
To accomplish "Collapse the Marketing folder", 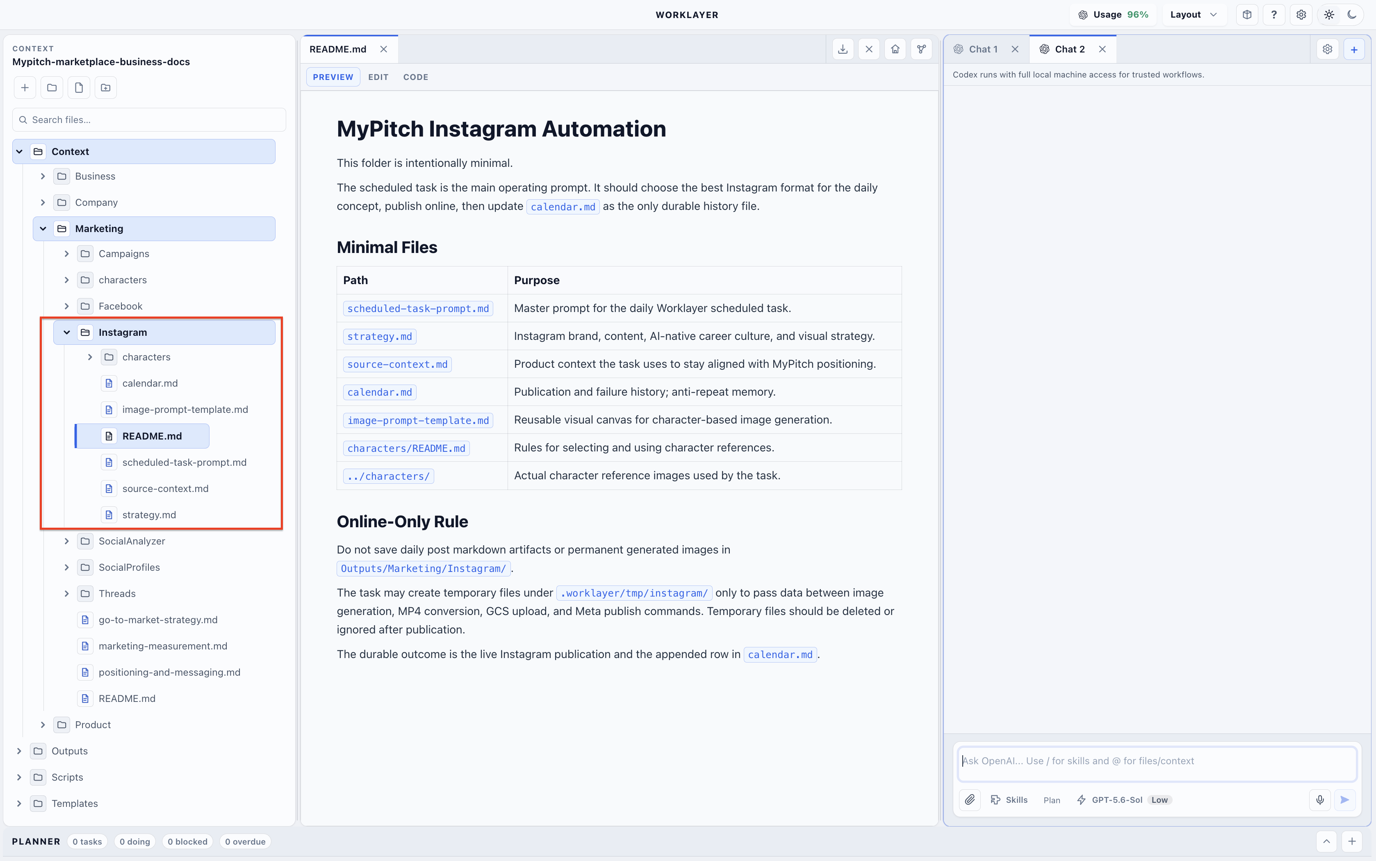I will point(43,229).
